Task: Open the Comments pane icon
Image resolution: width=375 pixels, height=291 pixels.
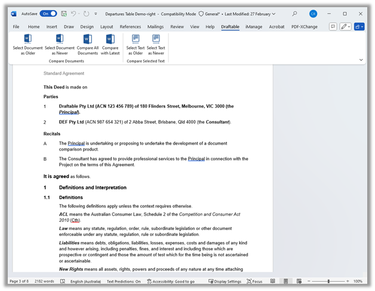Action: tap(333, 26)
